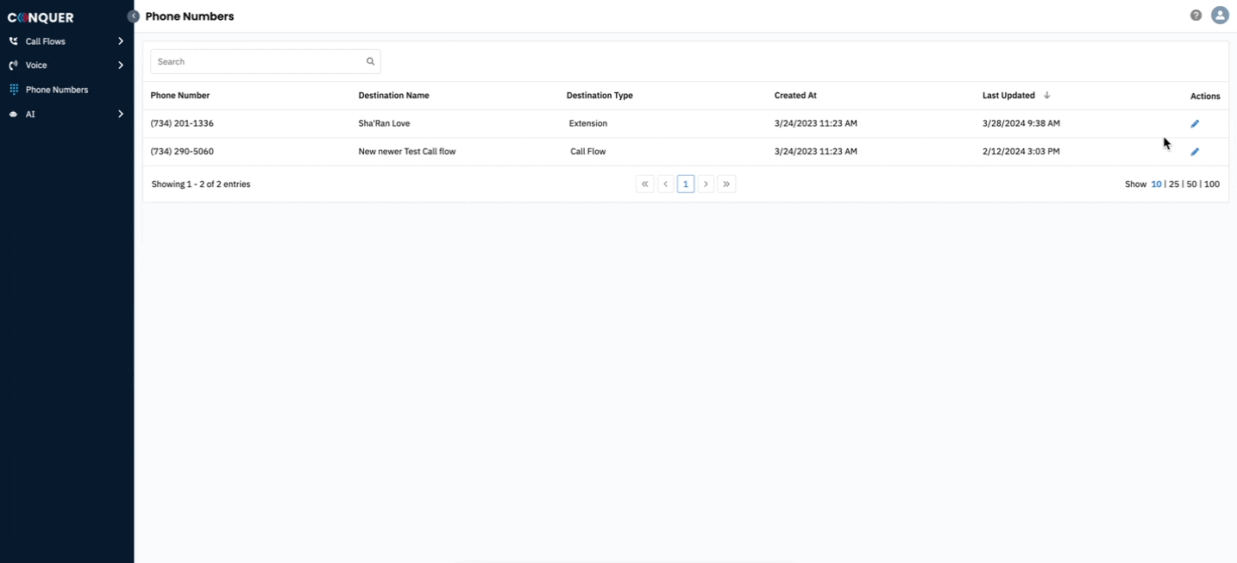This screenshot has height=563, width=1237.
Task: Click the search magnifier icon
Action: click(370, 62)
